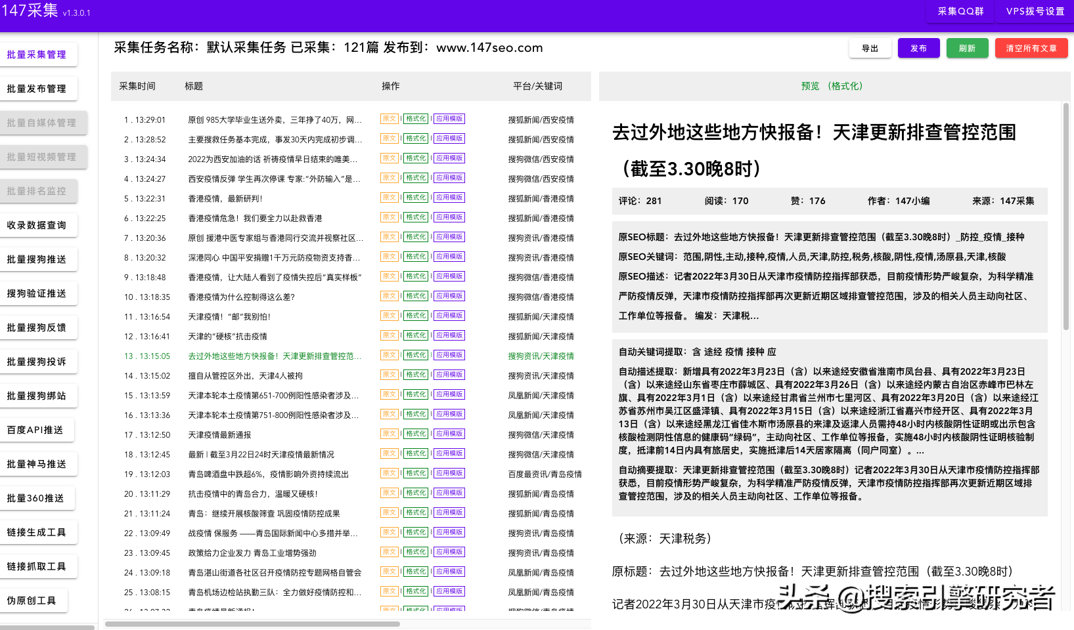Click 原文 on the 13:16:54 row

pos(390,316)
